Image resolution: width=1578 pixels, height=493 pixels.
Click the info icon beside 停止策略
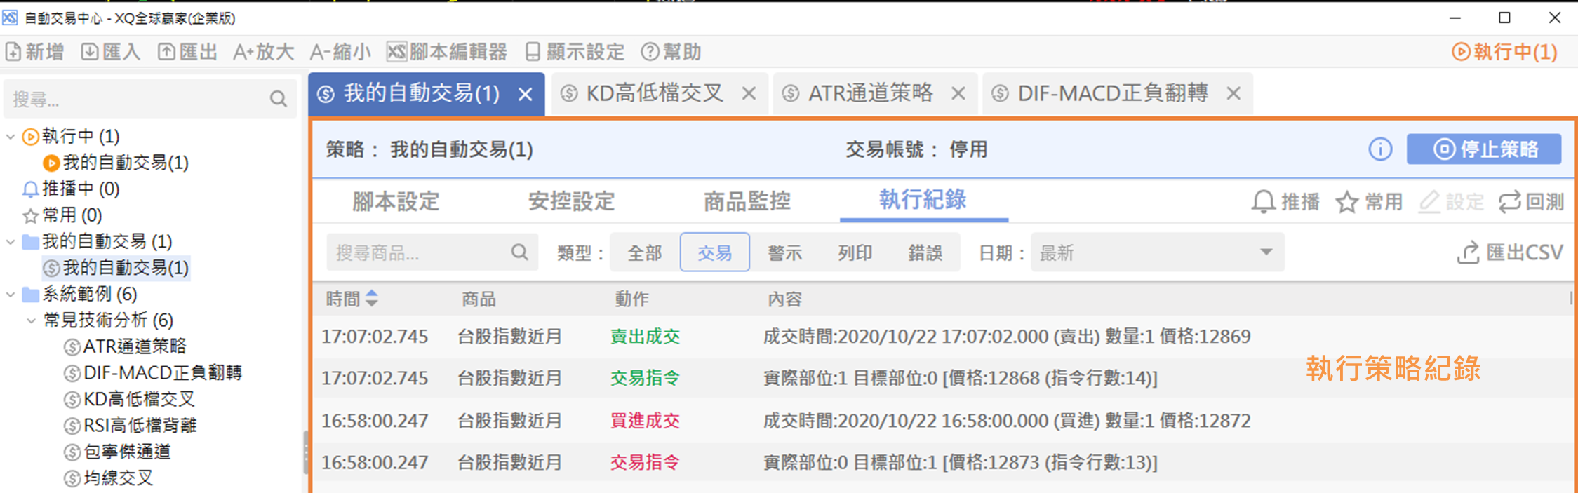coord(1379,149)
